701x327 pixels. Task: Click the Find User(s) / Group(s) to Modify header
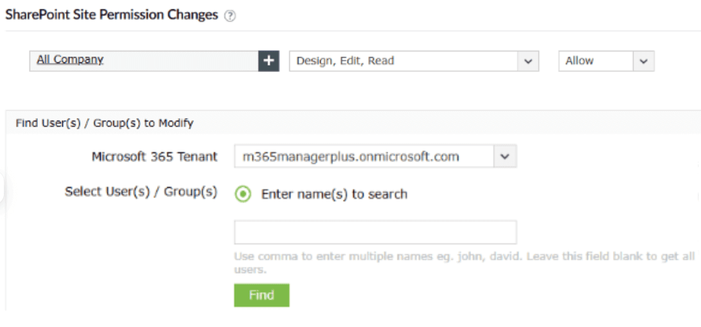(105, 122)
